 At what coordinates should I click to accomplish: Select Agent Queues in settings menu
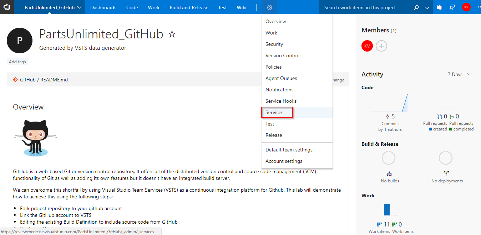(297, 78)
